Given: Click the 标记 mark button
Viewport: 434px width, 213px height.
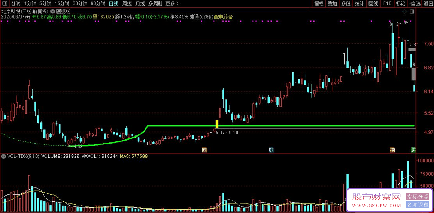Looking at the screenshot, I should click(x=400, y=3).
